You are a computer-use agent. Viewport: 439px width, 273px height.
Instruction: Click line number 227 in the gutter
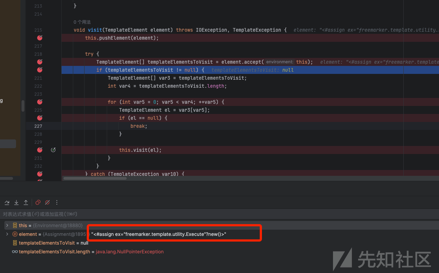coord(38,126)
